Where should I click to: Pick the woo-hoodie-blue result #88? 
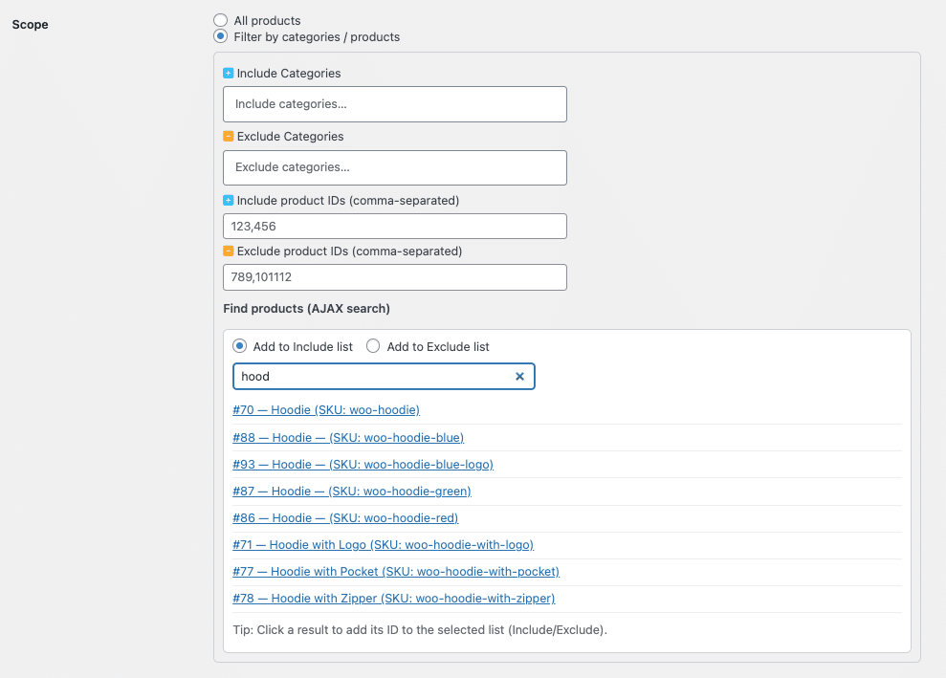coord(348,437)
